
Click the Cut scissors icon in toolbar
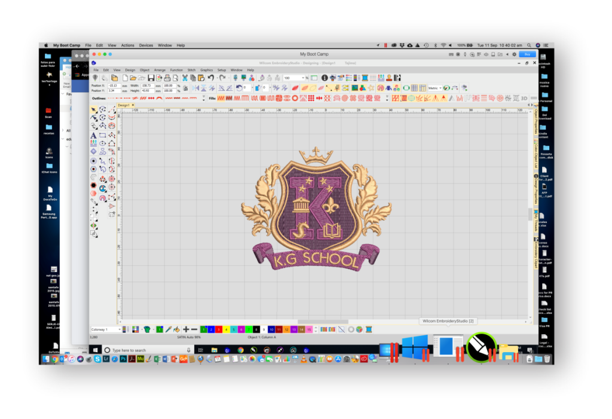point(185,78)
